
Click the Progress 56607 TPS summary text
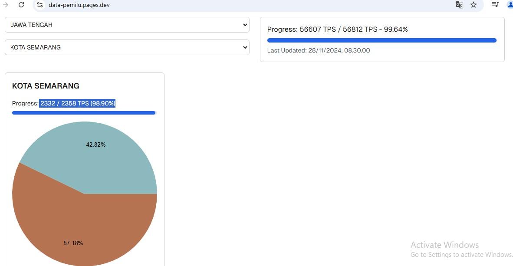[337, 30]
